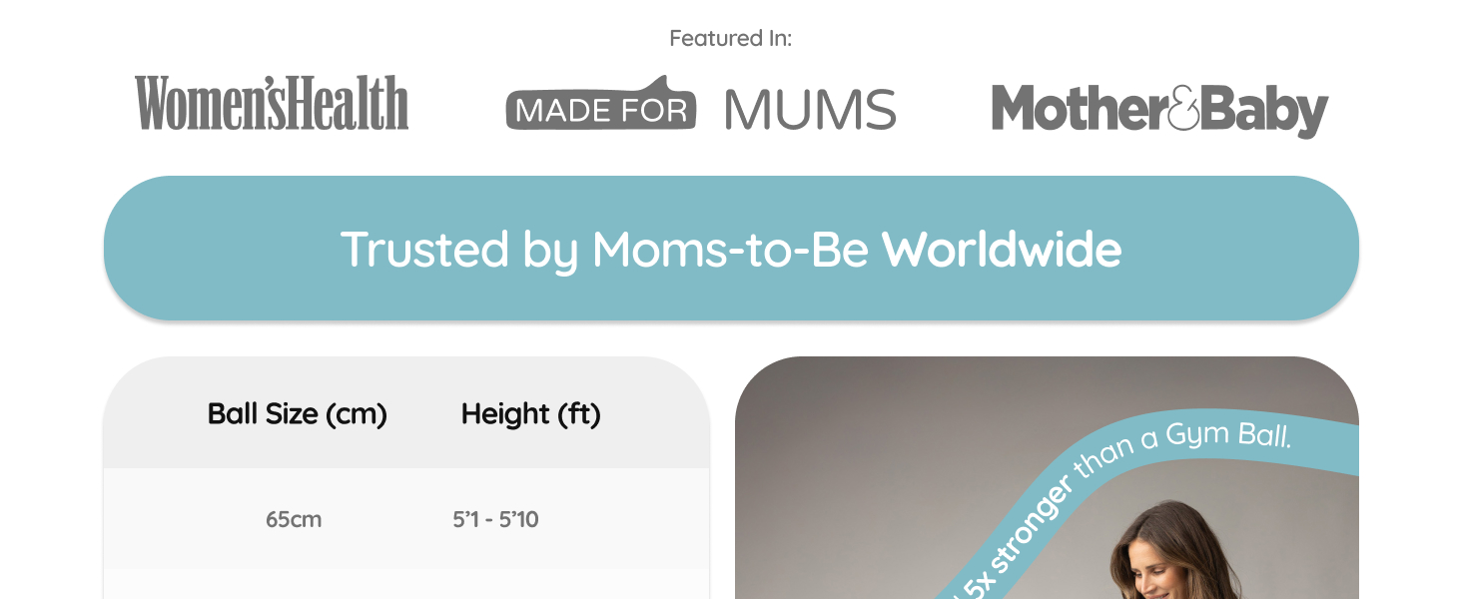
Task: Click the bold "Worldwide" word in banner
Action: (x=1002, y=249)
